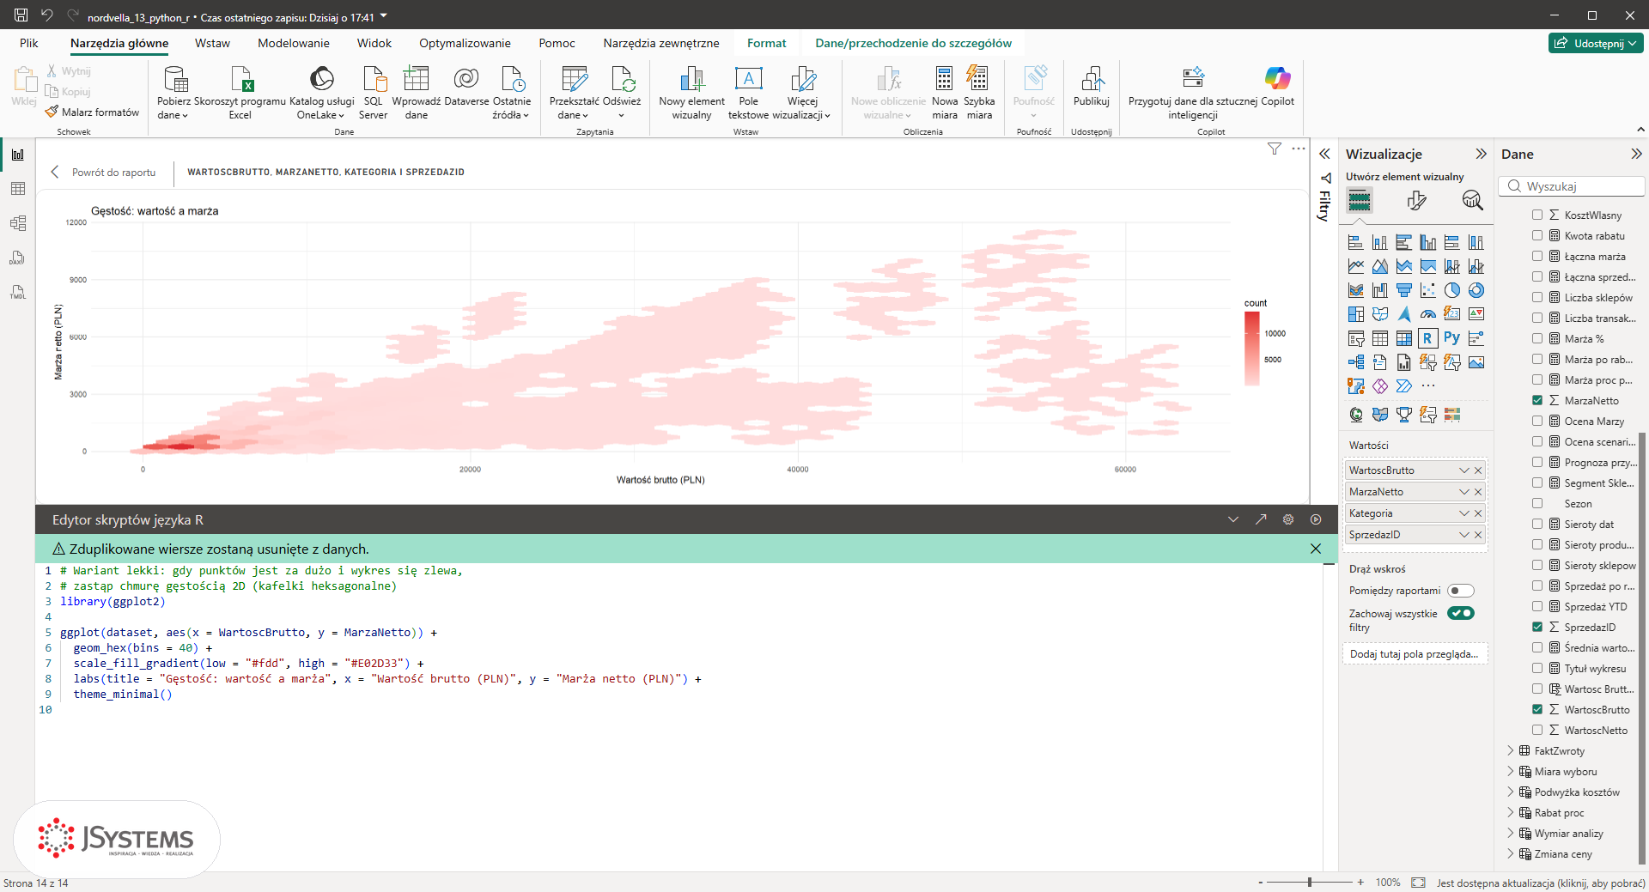
Task: Uncheck the MarzaNetto field checkbox
Action: coord(1537,400)
